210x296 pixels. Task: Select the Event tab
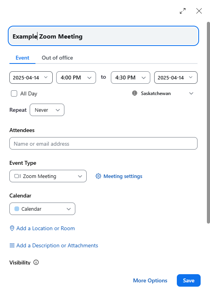(x=22, y=58)
